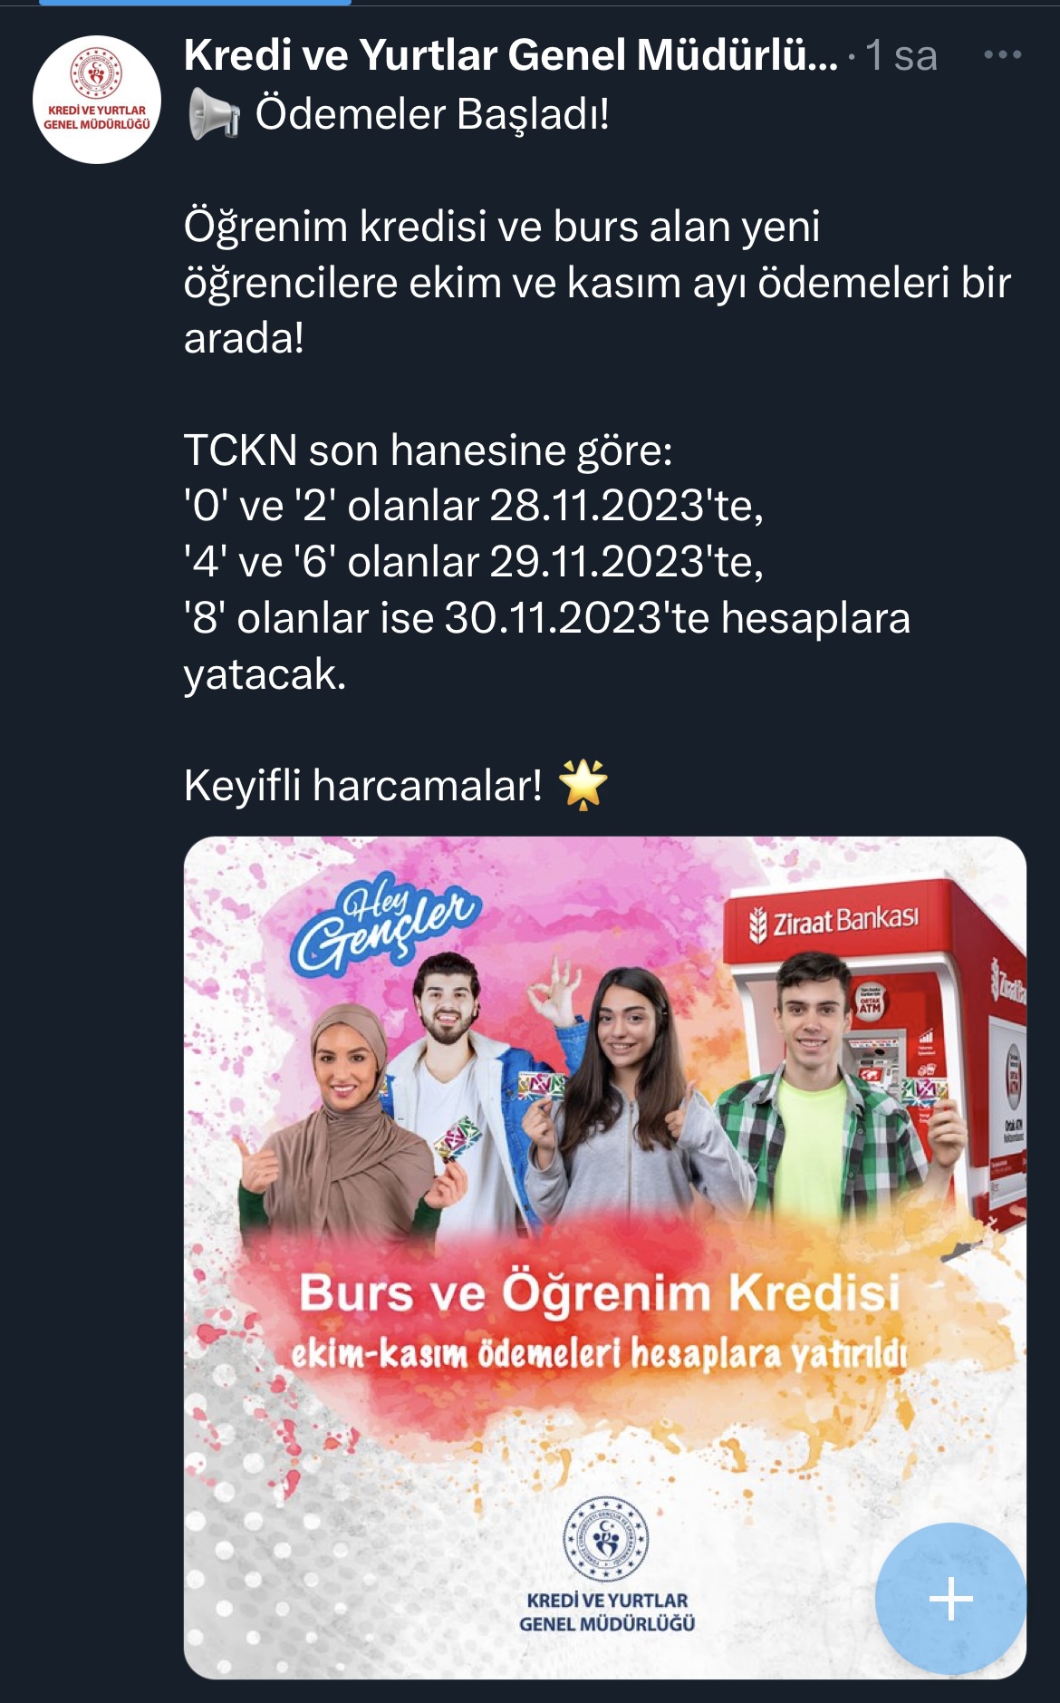Tap the 'Ödemeler Başladı!' tweet heading text
Image resolution: width=1060 pixels, height=1703 pixels.
click(432, 114)
